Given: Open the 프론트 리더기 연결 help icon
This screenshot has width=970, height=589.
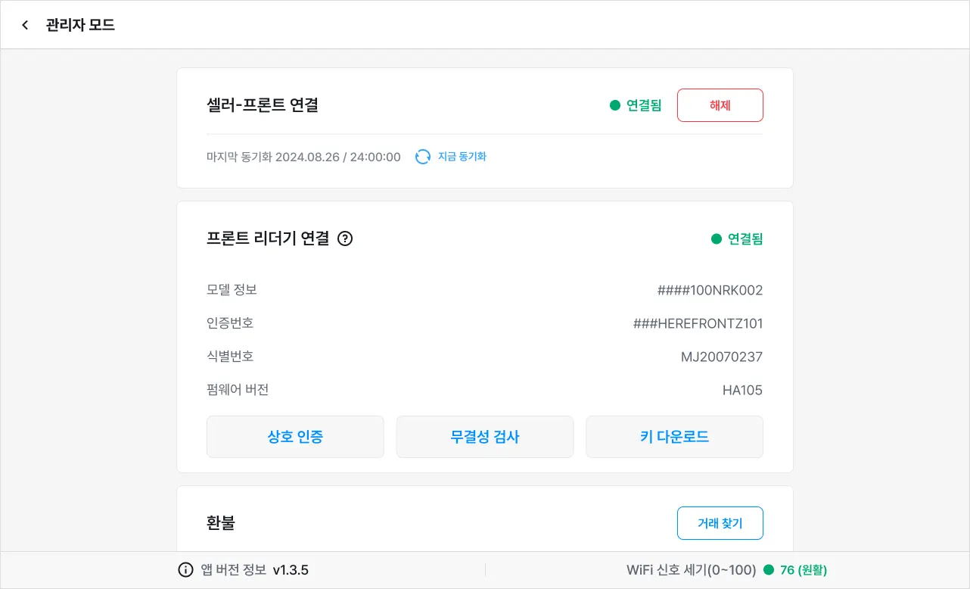Looking at the screenshot, I should pyautogui.click(x=345, y=238).
